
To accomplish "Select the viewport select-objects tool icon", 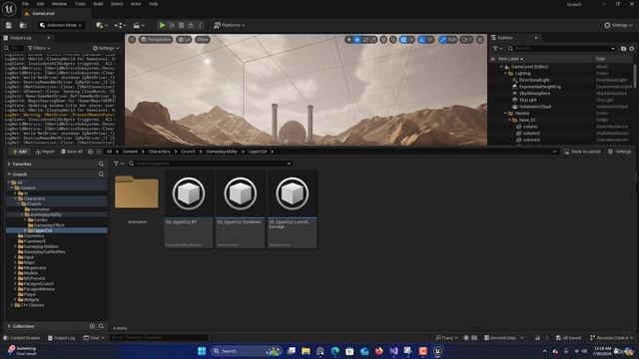I will [348, 40].
